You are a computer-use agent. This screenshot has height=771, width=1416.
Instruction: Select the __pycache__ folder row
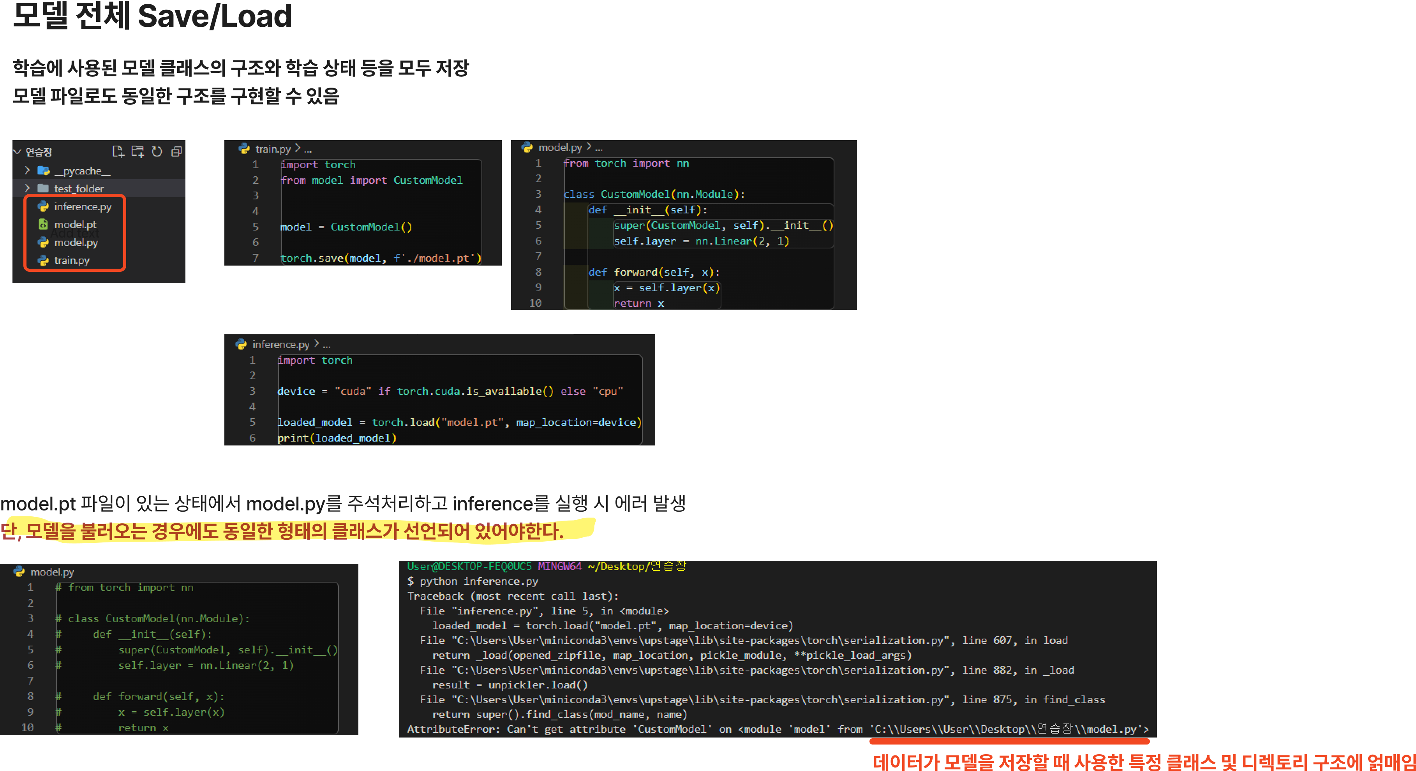click(x=99, y=170)
